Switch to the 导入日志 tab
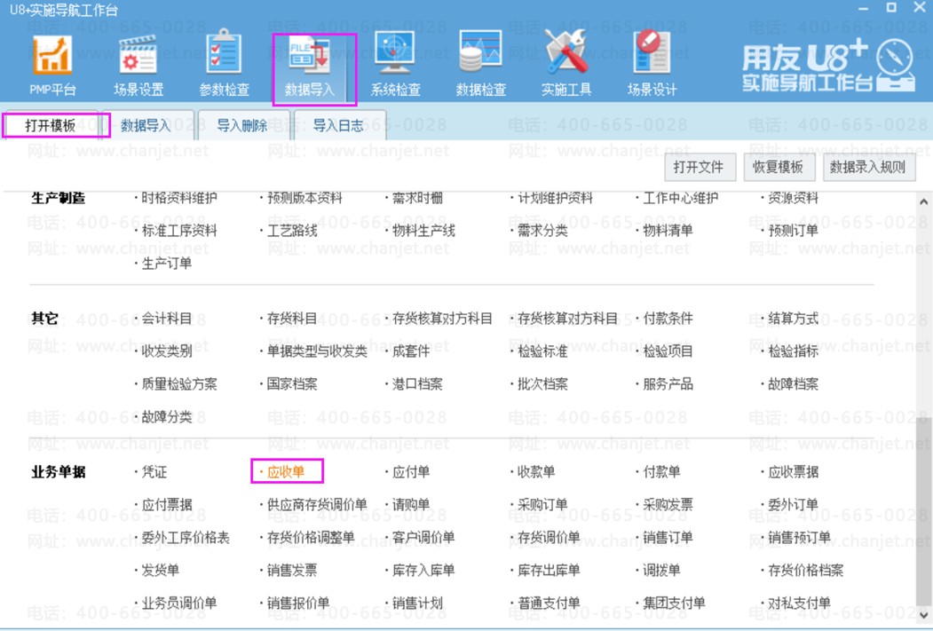This screenshot has width=933, height=631. pyautogui.click(x=338, y=125)
